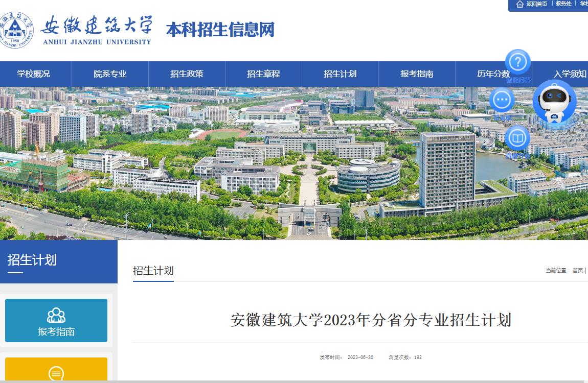Click the 首页 breadcrumb link
This screenshot has width=588, height=383.
coord(577,270)
